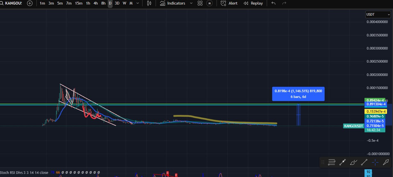Screen dimensions: 393x177
Task: Activate the blue crosshair cursor tool
Action: pos(375,162)
